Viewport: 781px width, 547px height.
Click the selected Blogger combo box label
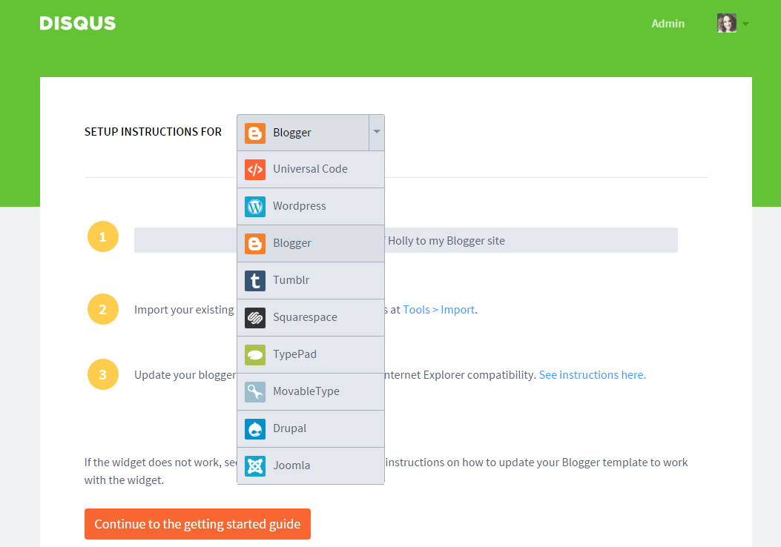coord(292,133)
